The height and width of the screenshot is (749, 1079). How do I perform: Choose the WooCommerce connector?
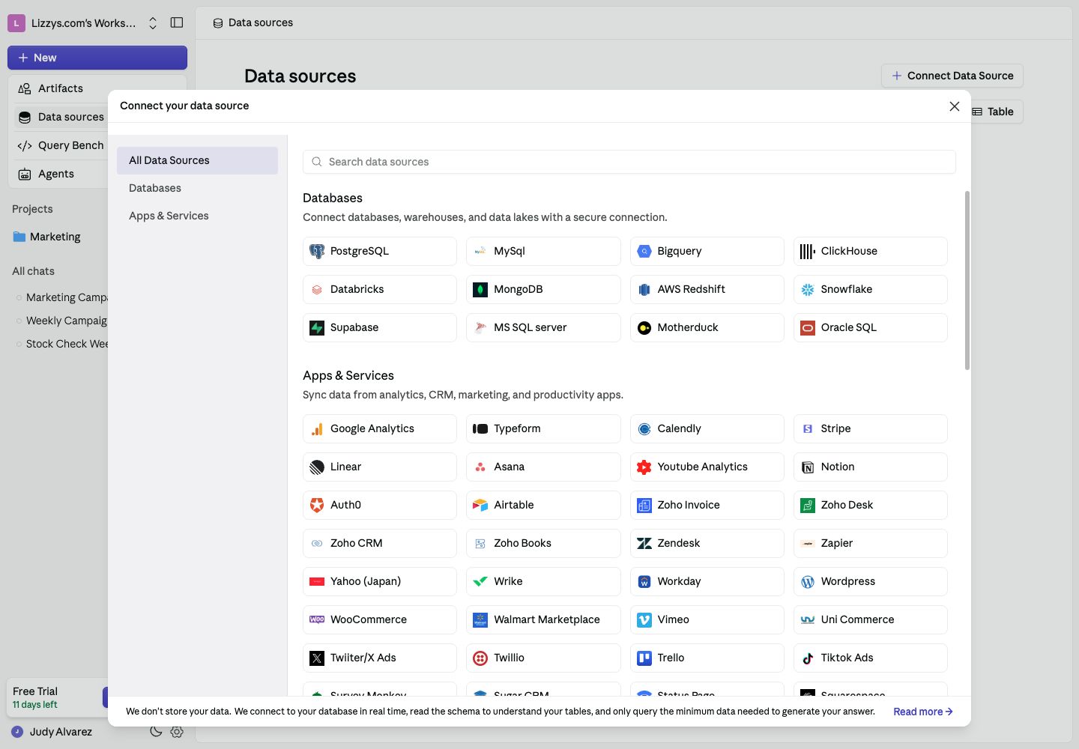pos(380,620)
